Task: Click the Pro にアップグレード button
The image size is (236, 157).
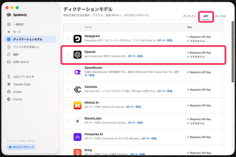Action: (21, 147)
